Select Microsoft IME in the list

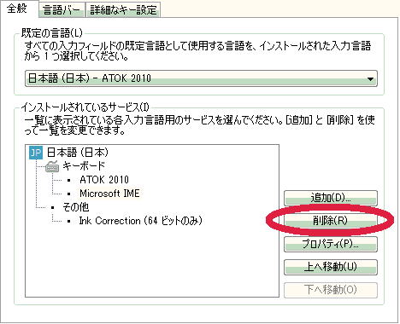[x=109, y=194]
